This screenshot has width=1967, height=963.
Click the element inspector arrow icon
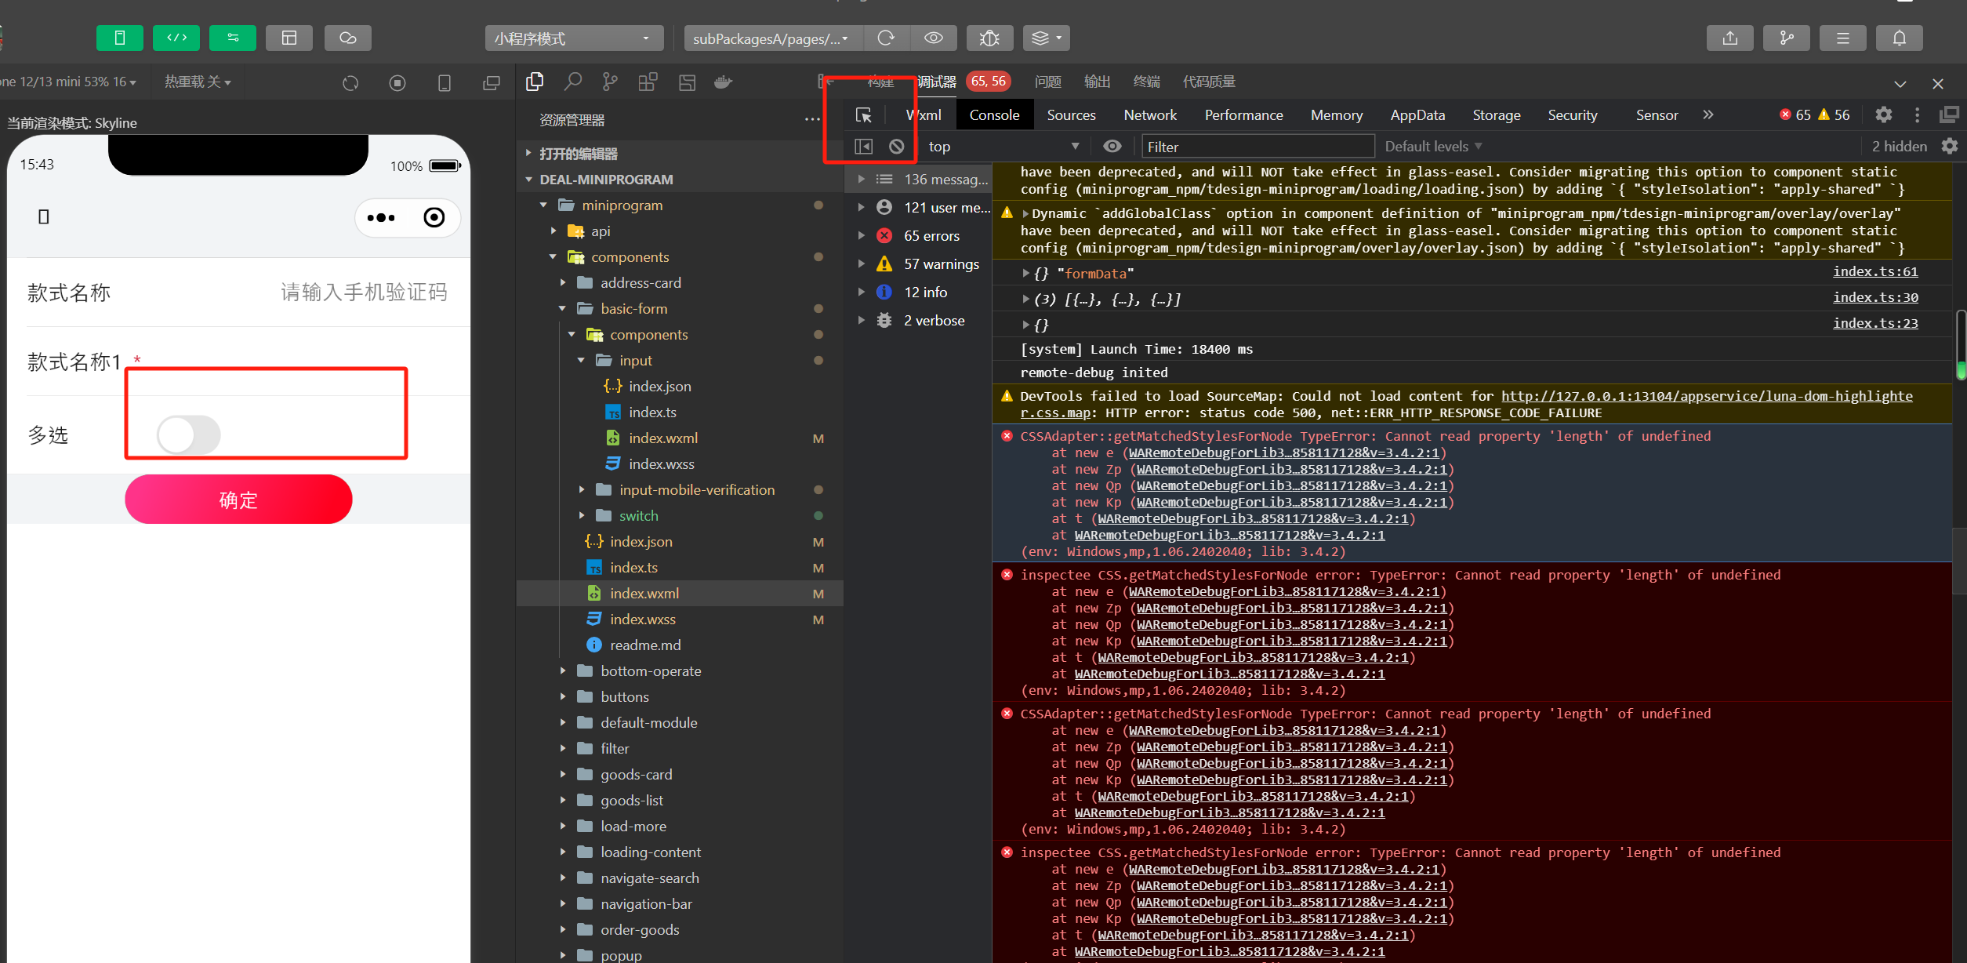[x=863, y=115]
